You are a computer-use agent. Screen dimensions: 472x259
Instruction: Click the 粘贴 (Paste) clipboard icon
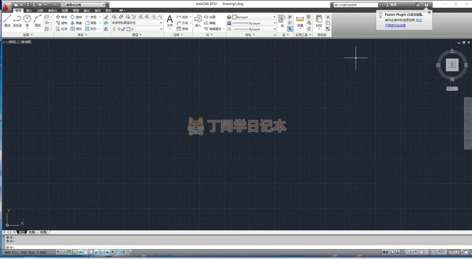coord(319,21)
